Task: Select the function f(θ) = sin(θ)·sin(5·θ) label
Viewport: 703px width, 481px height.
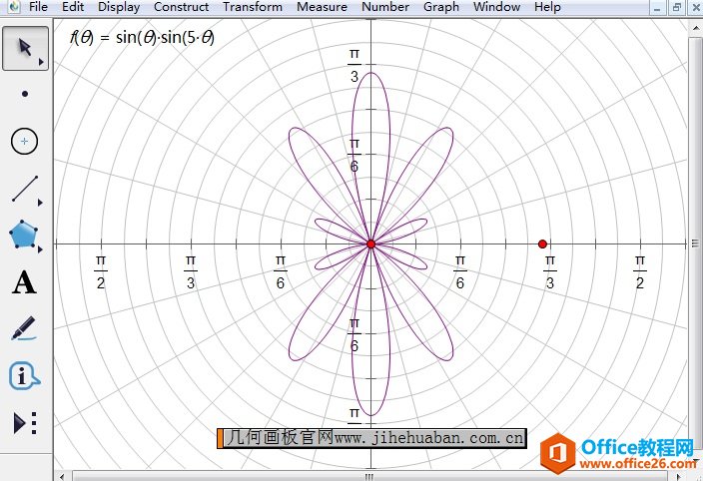Action: tap(142, 37)
